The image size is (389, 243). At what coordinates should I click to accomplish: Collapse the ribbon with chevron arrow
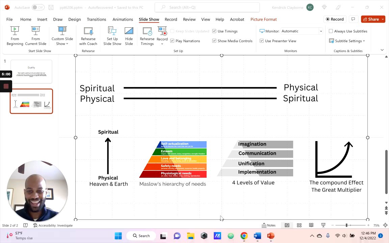382,50
